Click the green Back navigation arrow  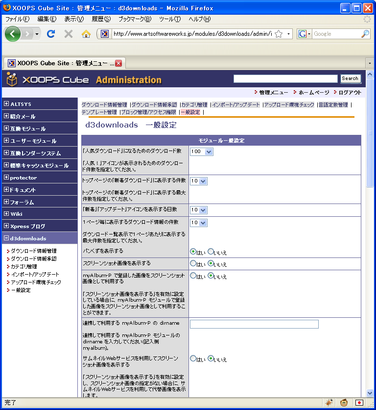(13, 34)
